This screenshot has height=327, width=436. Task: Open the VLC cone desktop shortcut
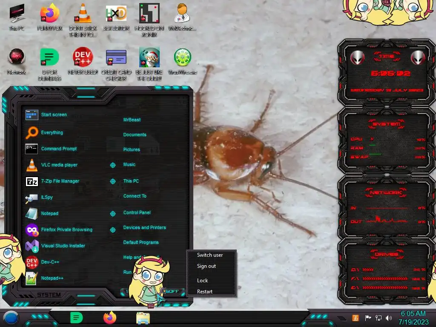click(x=83, y=20)
